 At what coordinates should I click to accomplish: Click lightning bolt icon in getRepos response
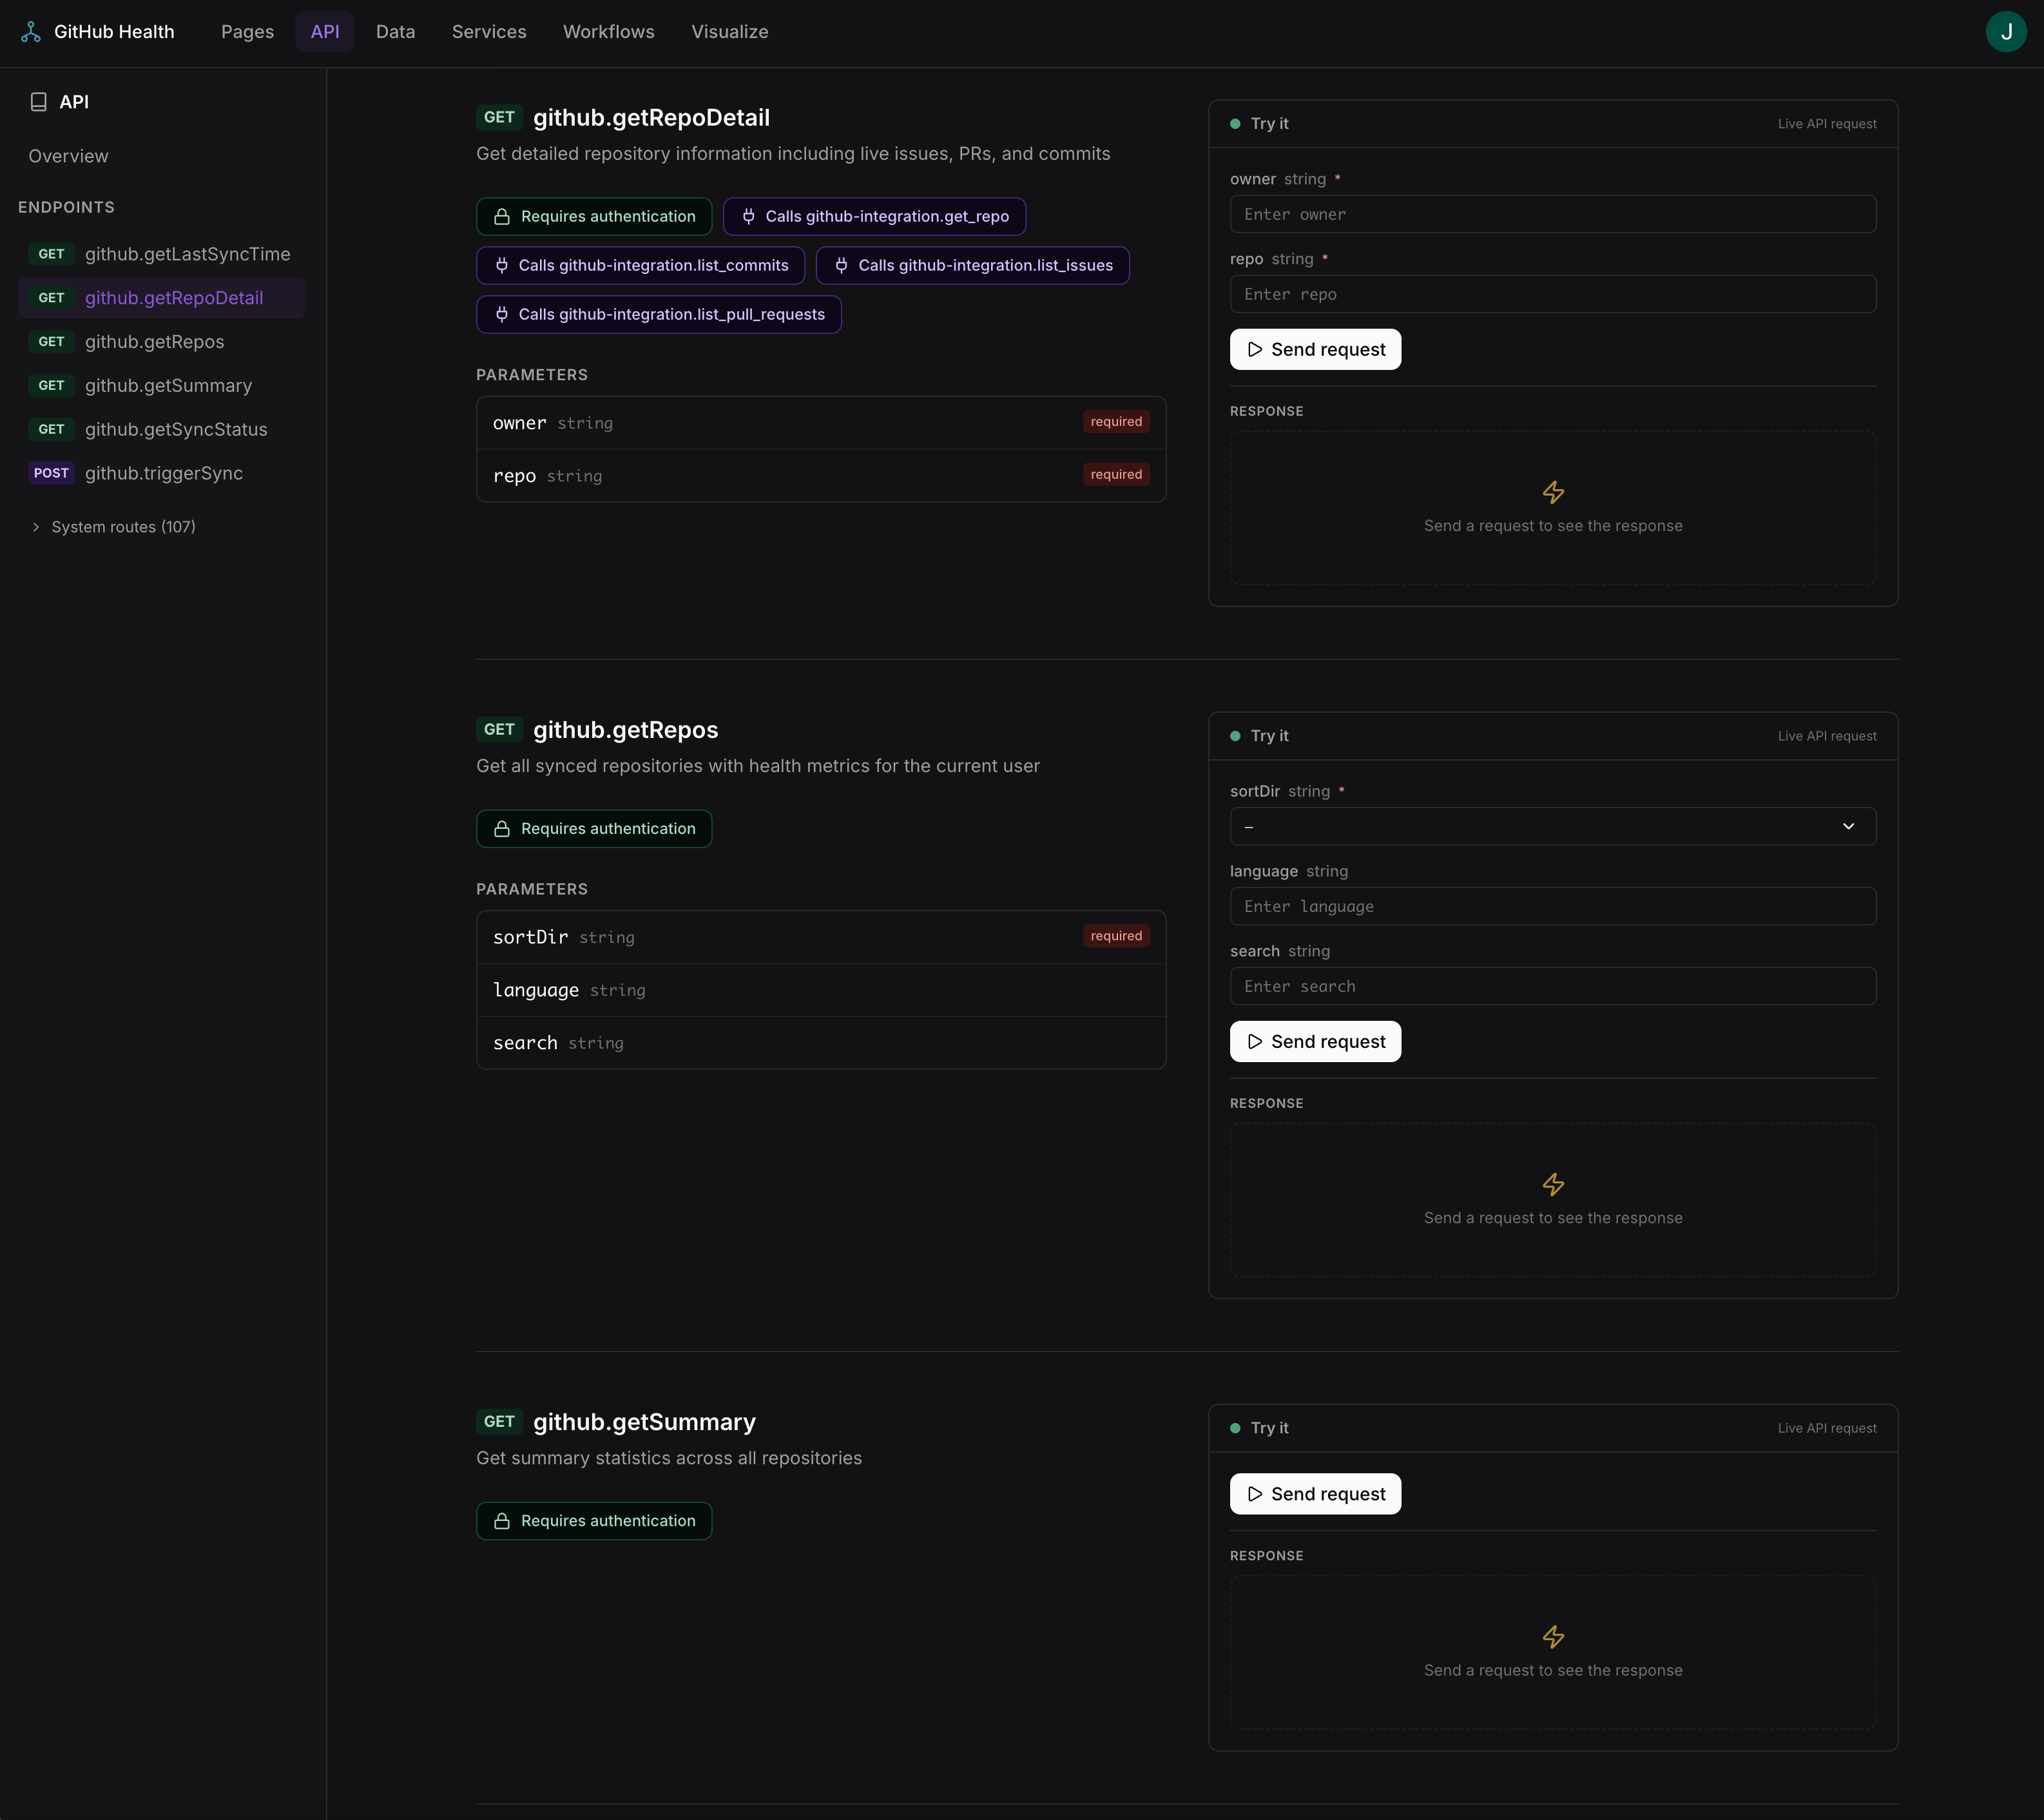pyautogui.click(x=1553, y=1184)
